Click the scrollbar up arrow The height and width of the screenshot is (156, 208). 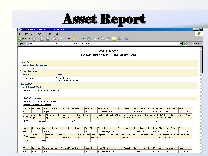click(201, 48)
